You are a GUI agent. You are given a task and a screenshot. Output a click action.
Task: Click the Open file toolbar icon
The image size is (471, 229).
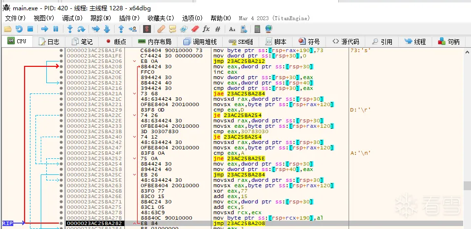click(8, 29)
